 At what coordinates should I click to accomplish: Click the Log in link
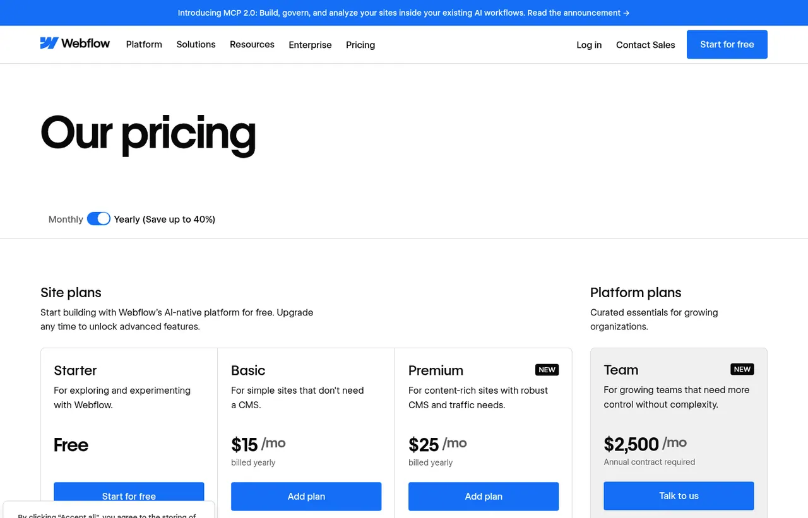tap(589, 45)
